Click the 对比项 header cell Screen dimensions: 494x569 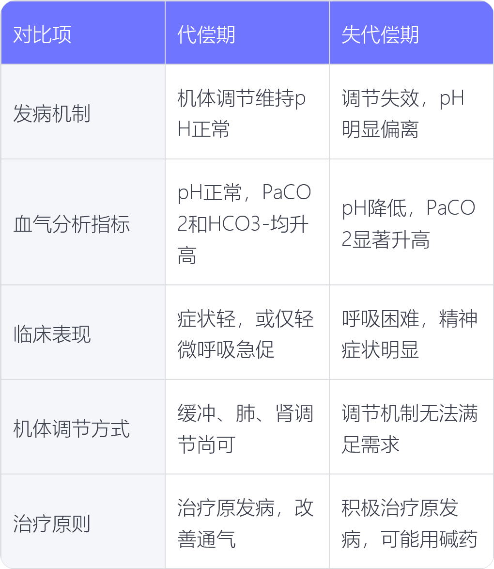click(83, 32)
